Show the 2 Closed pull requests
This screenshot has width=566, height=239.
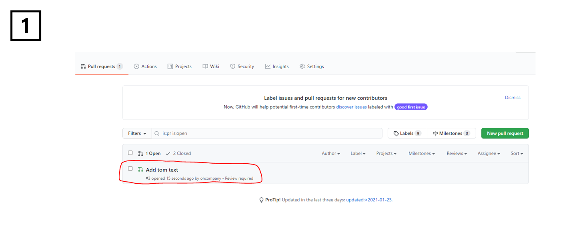(178, 153)
